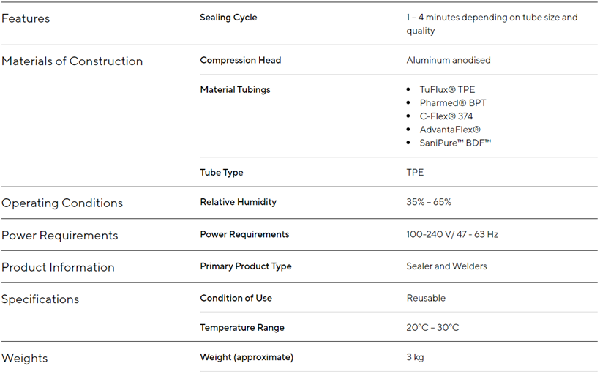Click the Operating Conditions heading
The image size is (600, 374).
[62, 203]
